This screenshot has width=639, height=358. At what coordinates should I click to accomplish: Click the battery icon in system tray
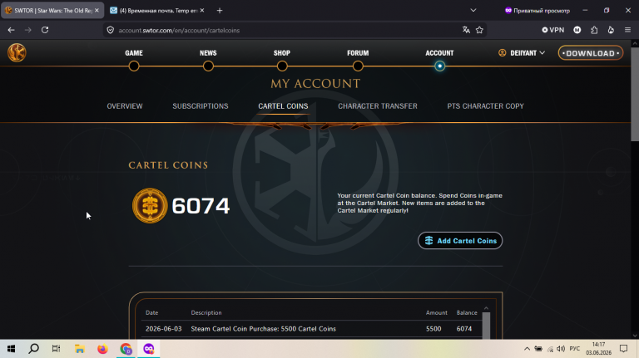pyautogui.click(x=538, y=349)
